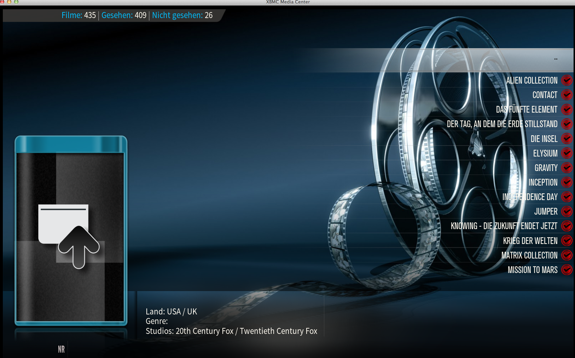Click watched checkmark beside Krieg der Welten
Image resolution: width=575 pixels, height=358 pixels.
point(567,240)
